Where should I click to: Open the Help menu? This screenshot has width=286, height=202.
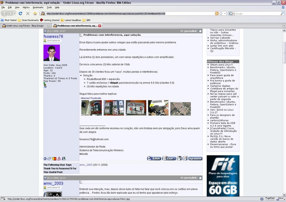[x=57, y=7]
